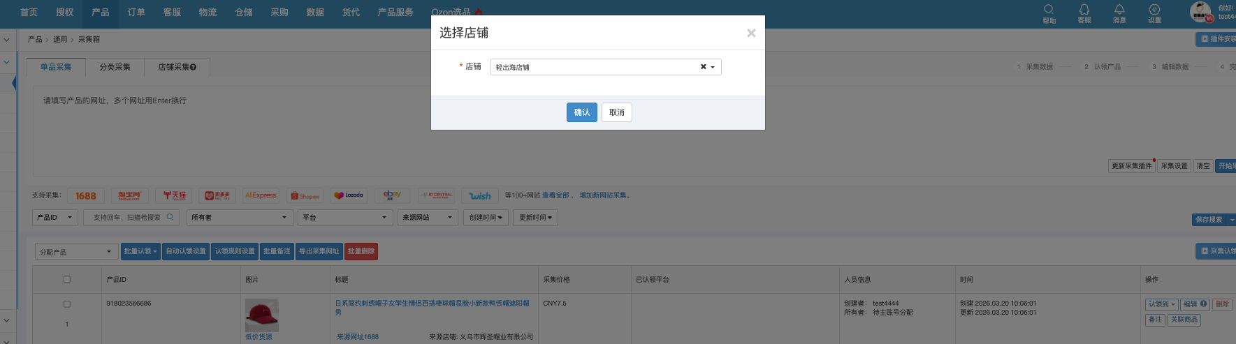Click the search magnifier in product ID field

[170, 217]
